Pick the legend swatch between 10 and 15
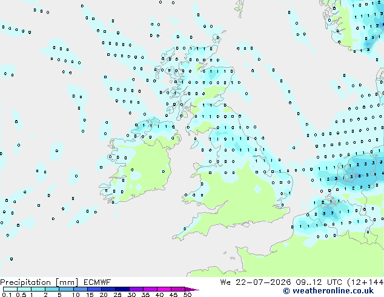This screenshot has height=297, width=384. [x=81, y=289]
